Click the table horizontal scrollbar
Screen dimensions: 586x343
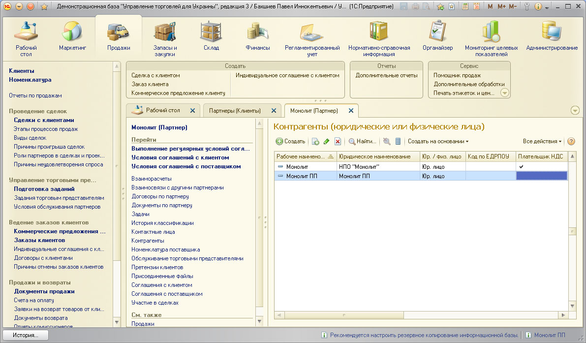344,315
